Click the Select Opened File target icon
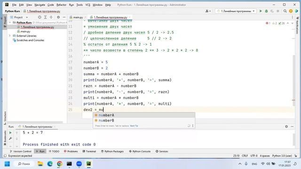This screenshot has width=301, height=169. click(x=40, y=17)
